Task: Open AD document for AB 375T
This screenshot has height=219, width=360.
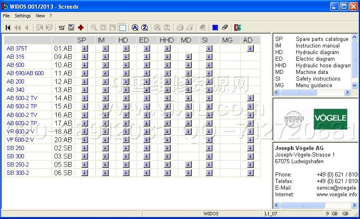Action: coord(250,48)
